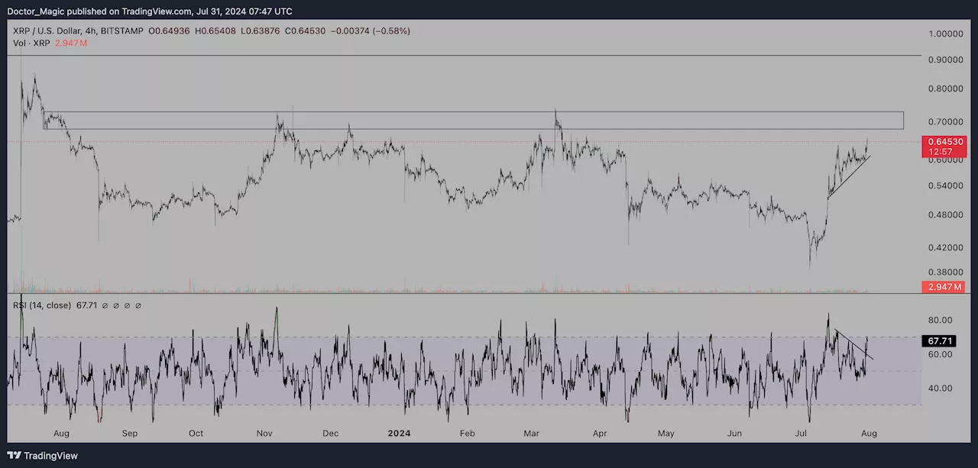Click the May label on time axis

(666, 434)
